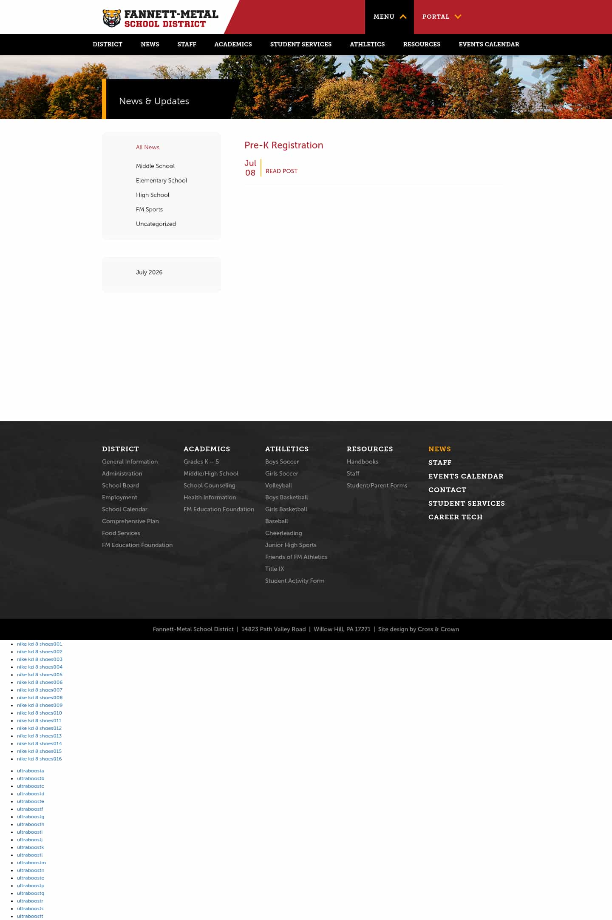612x920 pixels.
Task: Open Food Services footer link
Action: click(121, 533)
